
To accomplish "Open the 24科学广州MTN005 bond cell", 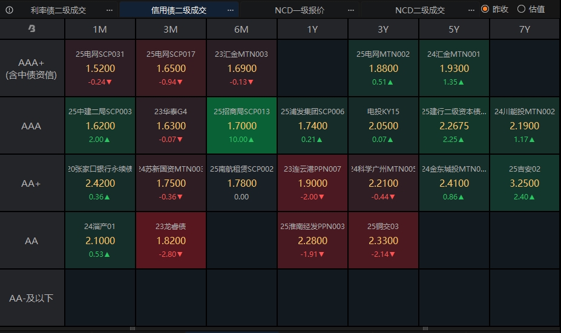I will tap(383, 183).
